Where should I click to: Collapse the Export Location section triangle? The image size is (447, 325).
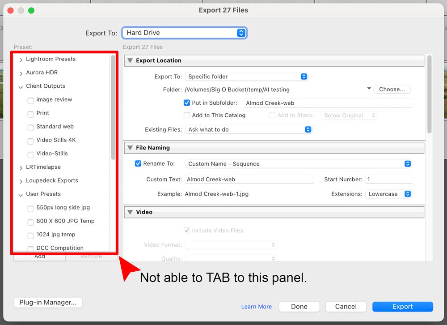pos(130,60)
